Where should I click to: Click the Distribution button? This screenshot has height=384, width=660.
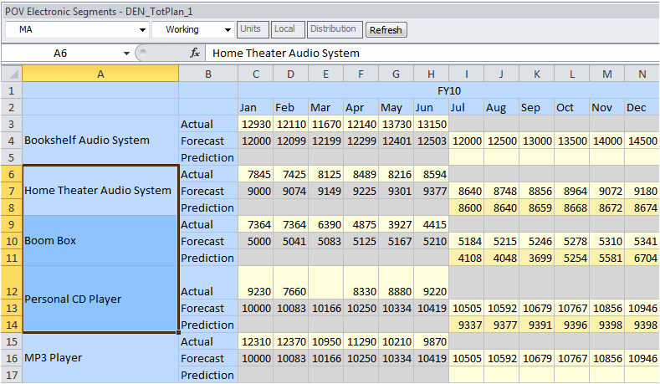[333, 29]
